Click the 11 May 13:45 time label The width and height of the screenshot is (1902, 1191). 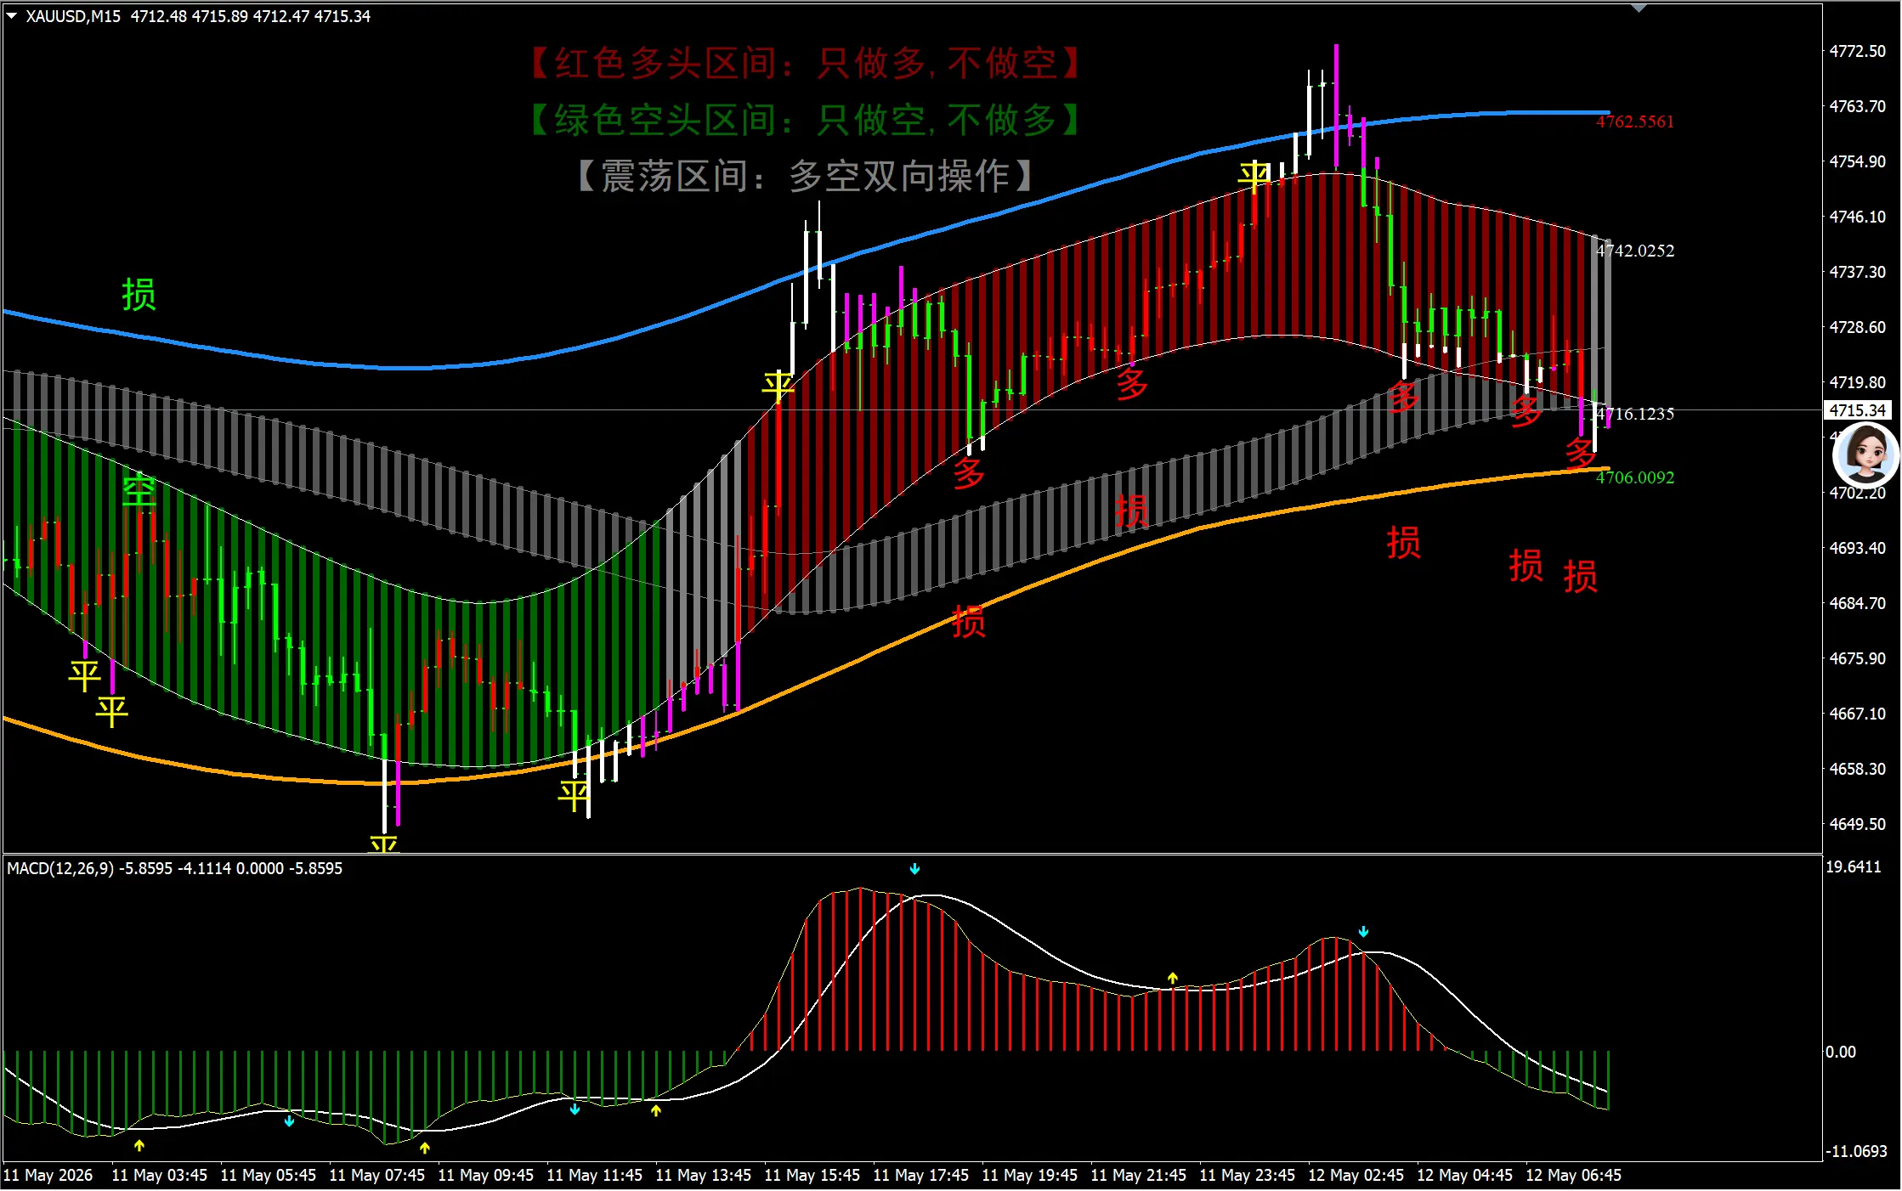pos(704,1175)
